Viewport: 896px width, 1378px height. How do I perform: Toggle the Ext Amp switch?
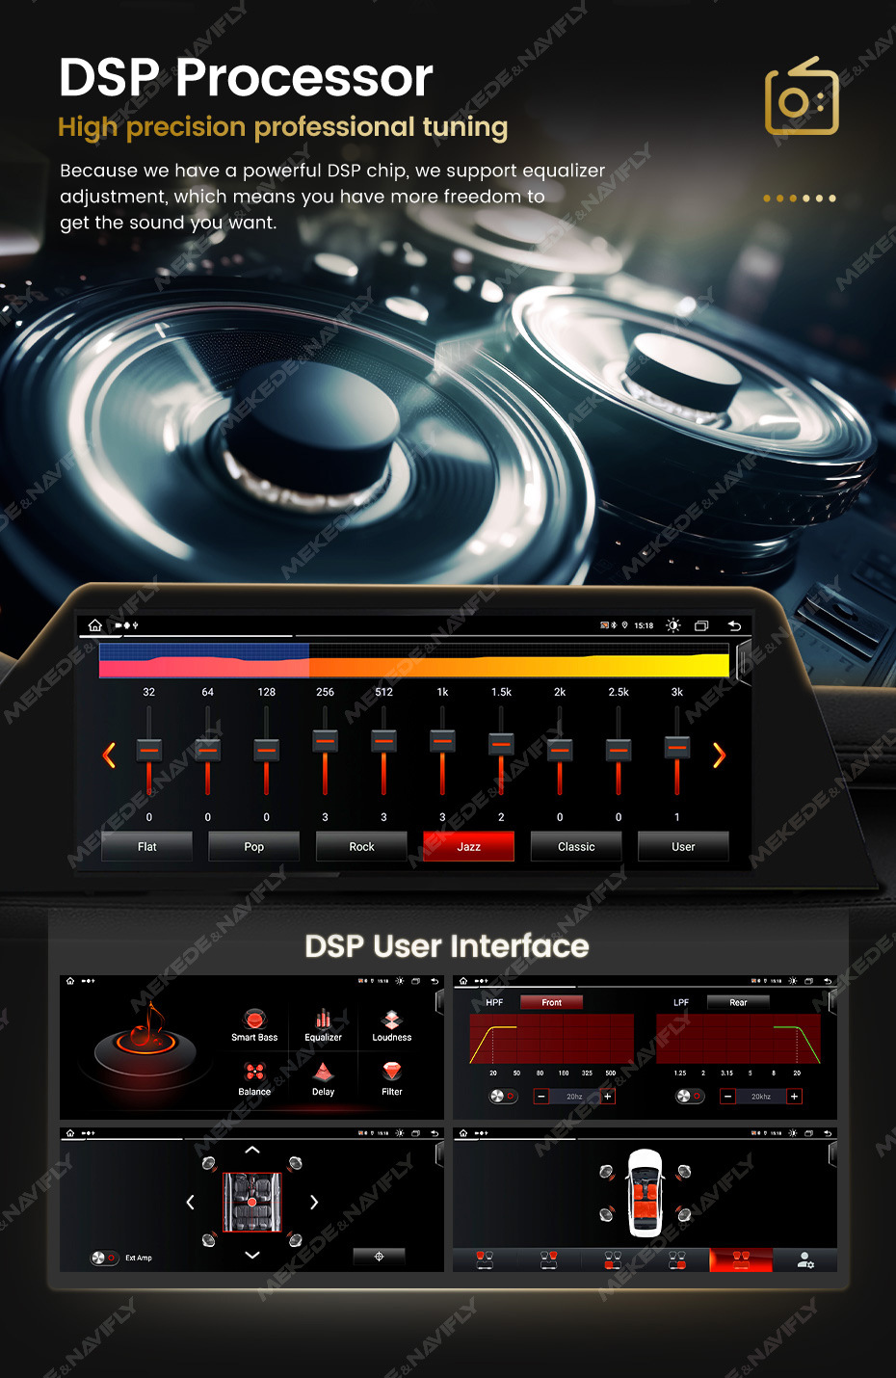tap(104, 1258)
